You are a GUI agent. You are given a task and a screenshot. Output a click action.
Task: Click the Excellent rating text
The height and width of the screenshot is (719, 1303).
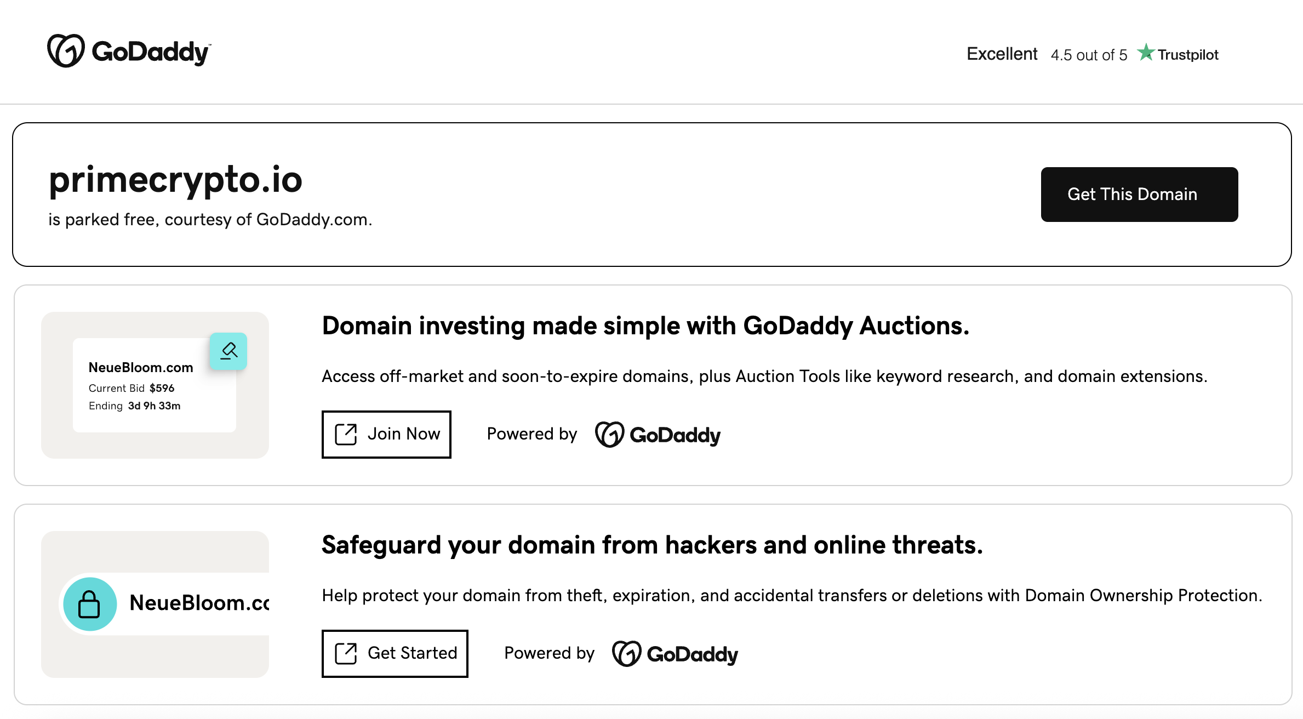pos(1002,54)
